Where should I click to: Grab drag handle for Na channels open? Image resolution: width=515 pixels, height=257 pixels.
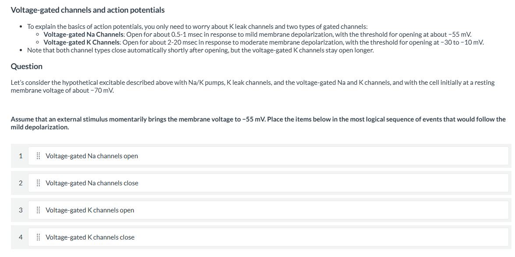point(38,156)
